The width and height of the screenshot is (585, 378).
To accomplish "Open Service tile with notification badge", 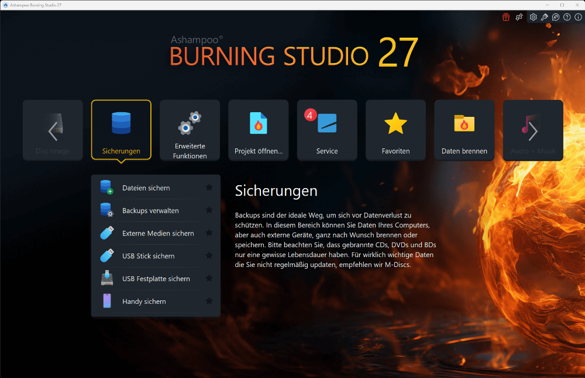I will pyautogui.click(x=327, y=130).
